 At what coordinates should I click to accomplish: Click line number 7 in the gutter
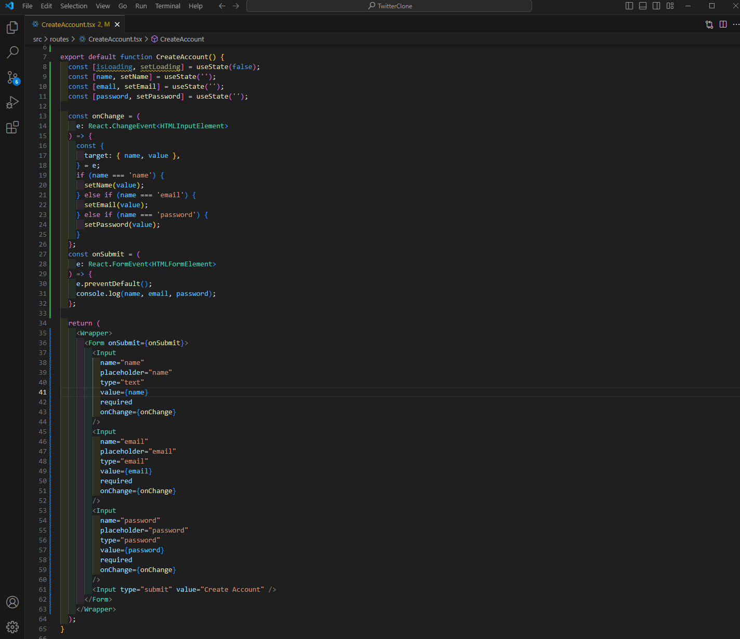[x=45, y=57]
